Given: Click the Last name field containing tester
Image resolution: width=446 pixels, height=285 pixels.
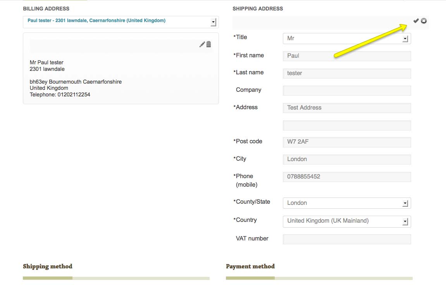Looking at the screenshot, I should (346, 74).
